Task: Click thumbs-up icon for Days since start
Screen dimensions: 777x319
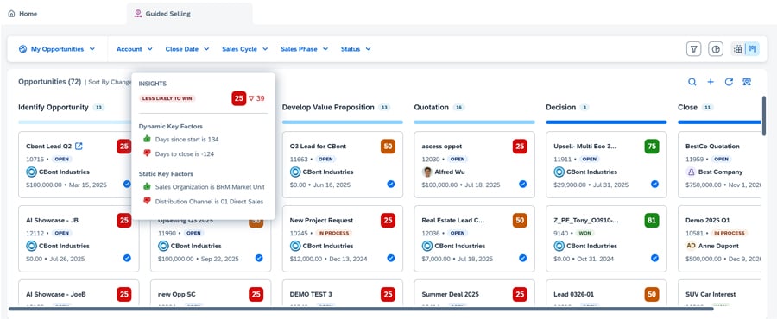Action: [x=147, y=139]
